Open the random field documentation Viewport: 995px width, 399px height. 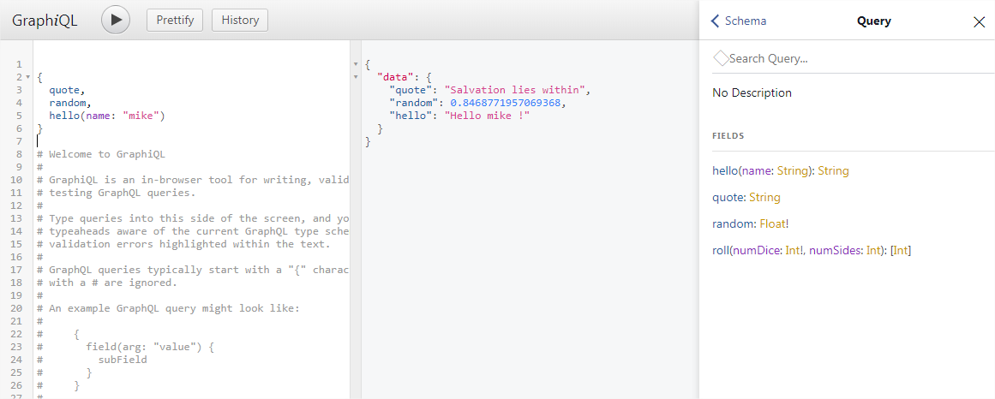[x=733, y=224]
